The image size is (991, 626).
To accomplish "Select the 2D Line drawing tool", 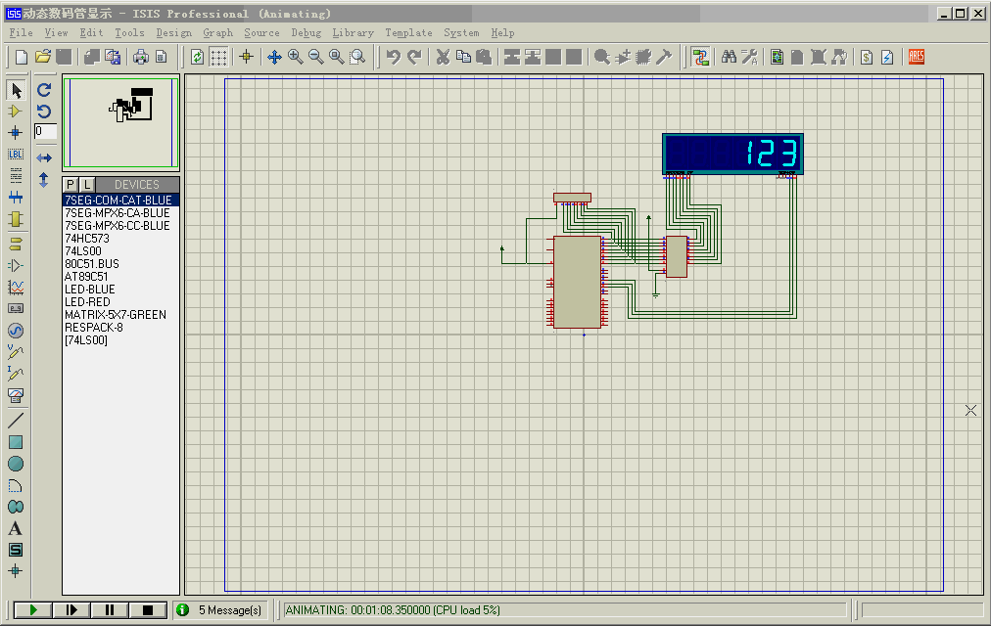I will (x=16, y=421).
